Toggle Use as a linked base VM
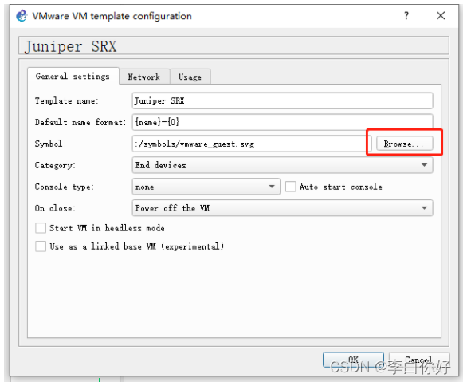 click(41, 246)
